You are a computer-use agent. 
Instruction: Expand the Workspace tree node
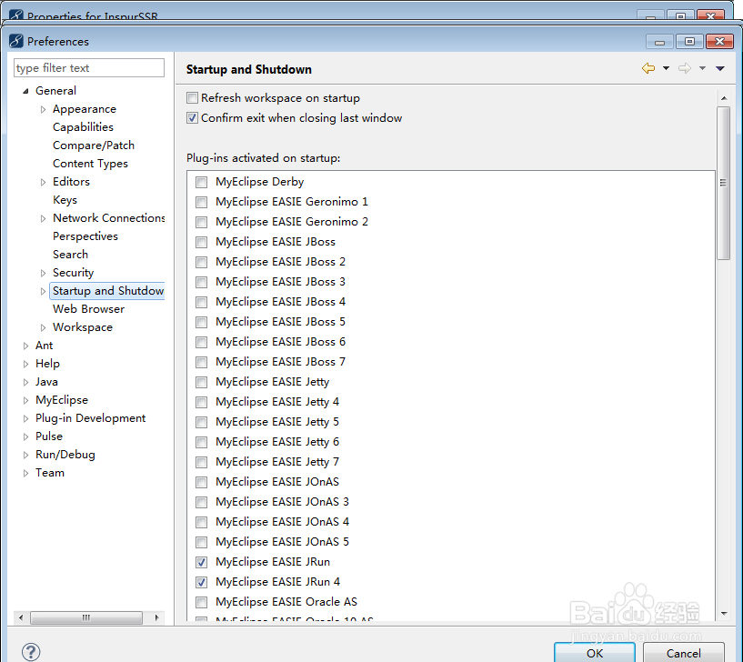[43, 327]
